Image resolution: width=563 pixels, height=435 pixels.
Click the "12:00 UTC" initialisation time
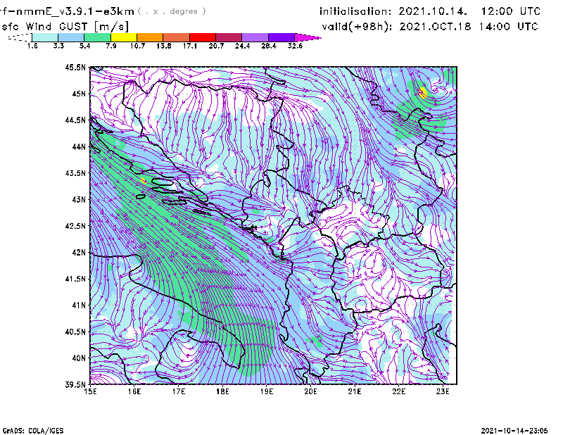(x=511, y=11)
